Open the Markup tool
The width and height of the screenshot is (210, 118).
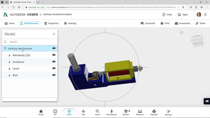click(168, 112)
